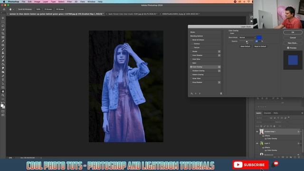Viewport: 304px width, 171px height.
Task: Enable the Inner Shadow checkbox
Action: click(191, 55)
